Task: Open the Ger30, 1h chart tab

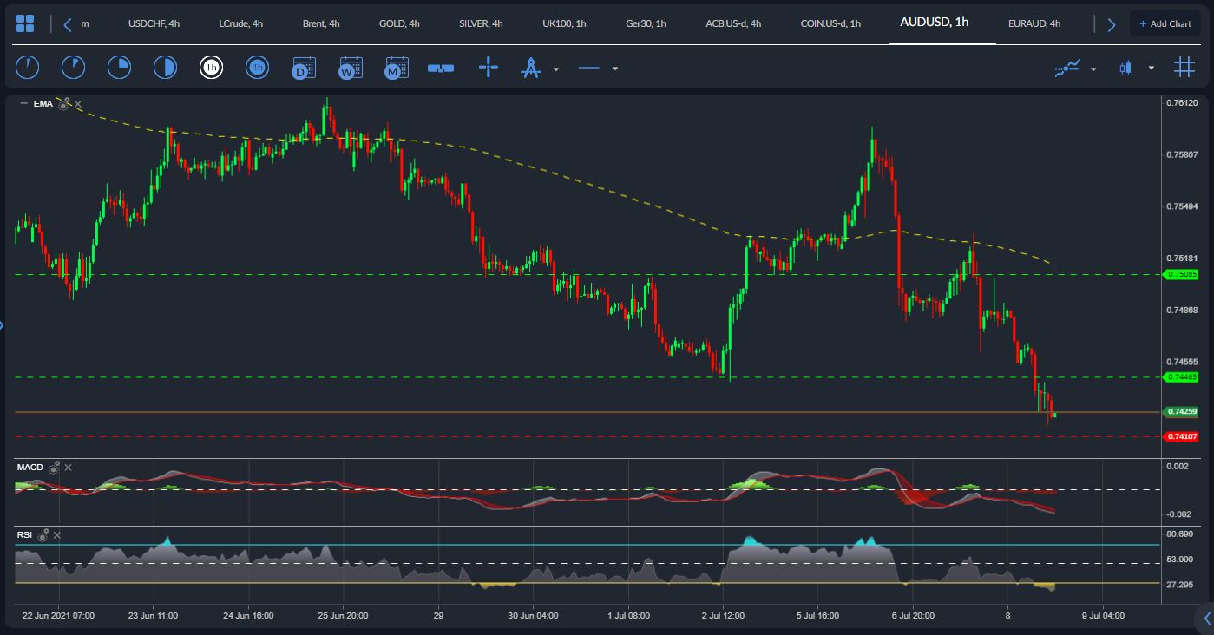Action: (x=646, y=23)
